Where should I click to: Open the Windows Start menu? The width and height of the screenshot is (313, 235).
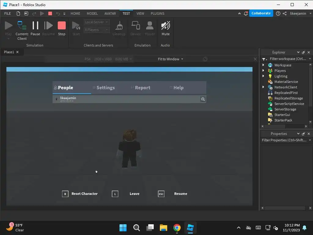[123, 228]
